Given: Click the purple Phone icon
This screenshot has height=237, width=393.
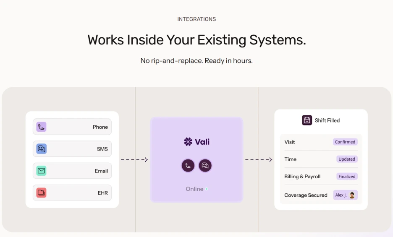Looking at the screenshot, I should click(41, 127).
